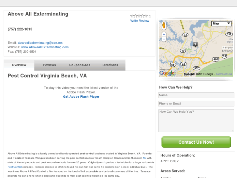Screen dimensions: 237x178
Task: Switch to the Overview tab
Action: [19, 65]
